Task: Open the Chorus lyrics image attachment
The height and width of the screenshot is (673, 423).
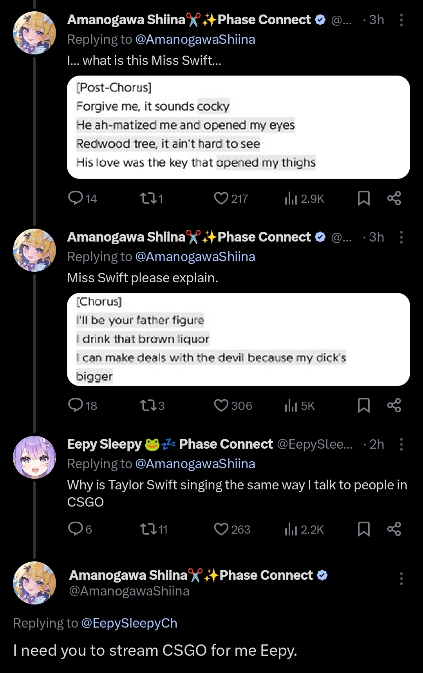Action: (x=238, y=339)
